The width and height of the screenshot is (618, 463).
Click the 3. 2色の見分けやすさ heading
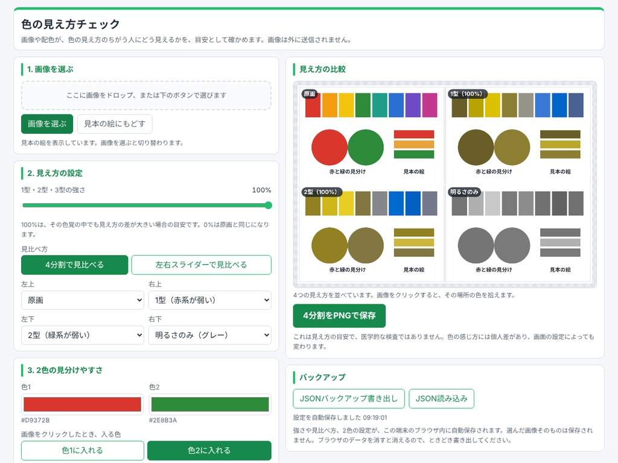(x=65, y=370)
